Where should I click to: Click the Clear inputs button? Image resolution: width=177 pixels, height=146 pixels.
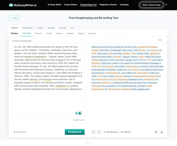20,132
